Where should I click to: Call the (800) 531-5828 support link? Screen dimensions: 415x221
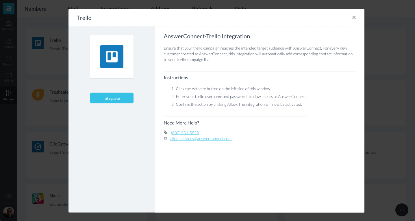click(x=185, y=133)
